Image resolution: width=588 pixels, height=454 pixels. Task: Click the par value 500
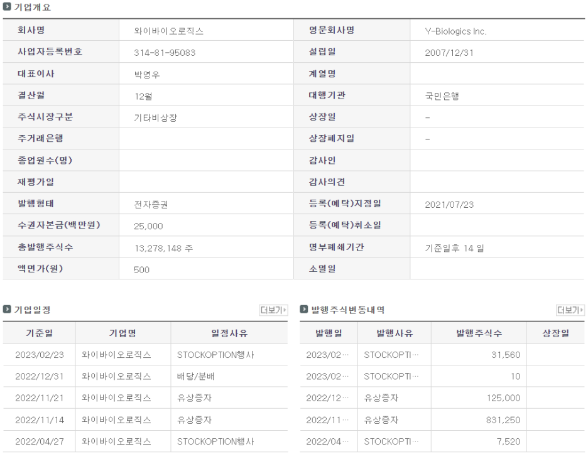coord(142,270)
